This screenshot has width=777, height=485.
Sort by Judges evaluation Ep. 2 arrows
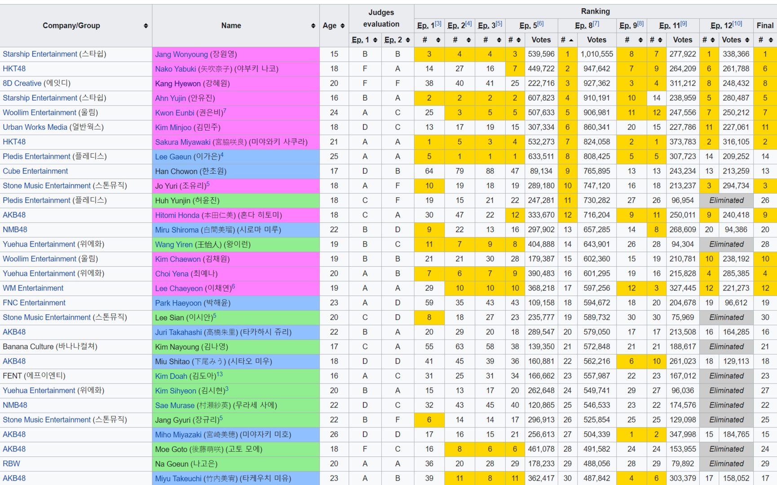coord(408,40)
